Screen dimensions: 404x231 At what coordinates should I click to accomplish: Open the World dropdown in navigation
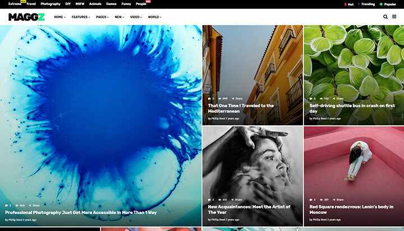[x=154, y=17]
